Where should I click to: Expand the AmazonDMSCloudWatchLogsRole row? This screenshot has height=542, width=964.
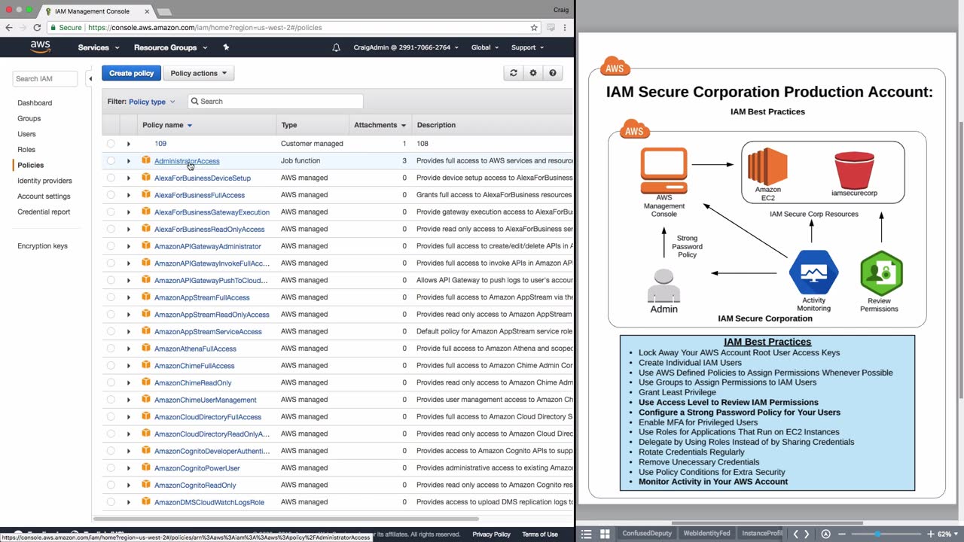129,502
